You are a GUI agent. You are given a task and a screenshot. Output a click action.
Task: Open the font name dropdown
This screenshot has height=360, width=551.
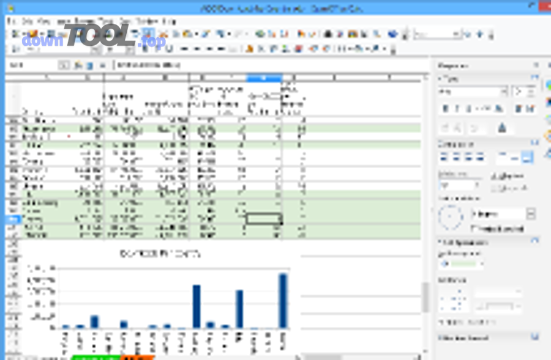[505, 90]
